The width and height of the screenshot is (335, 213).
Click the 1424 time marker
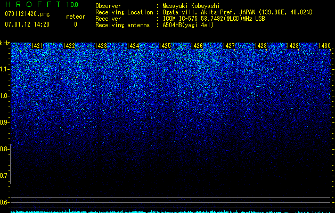tap(133, 46)
